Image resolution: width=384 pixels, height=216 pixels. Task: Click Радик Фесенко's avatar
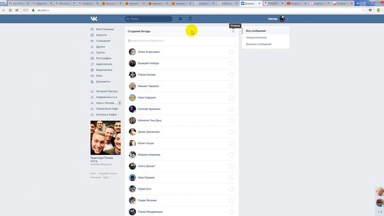click(132, 200)
